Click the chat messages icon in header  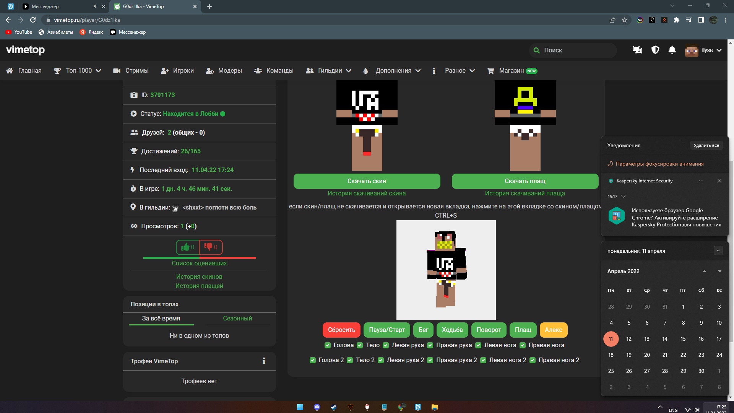pos(637,50)
